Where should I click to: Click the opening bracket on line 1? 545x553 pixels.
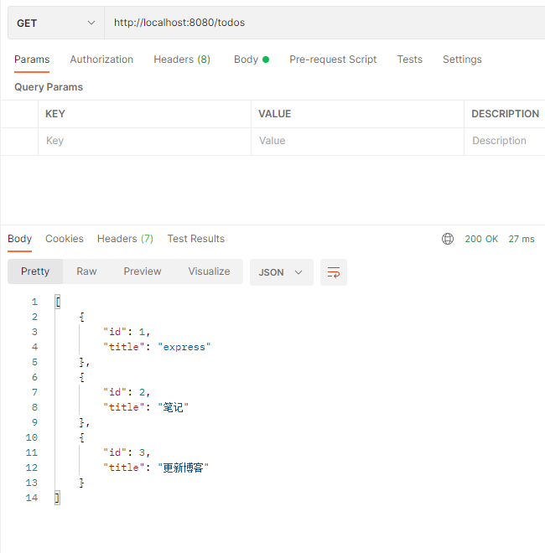tap(58, 302)
